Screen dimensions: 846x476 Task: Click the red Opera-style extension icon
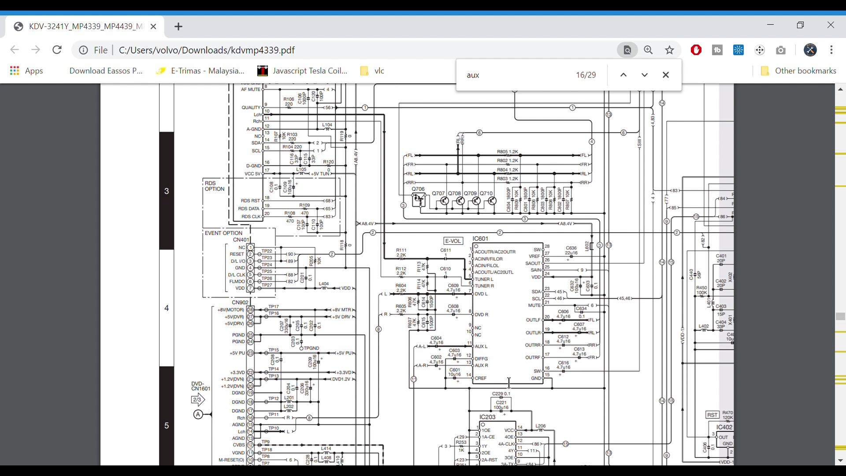click(x=696, y=50)
